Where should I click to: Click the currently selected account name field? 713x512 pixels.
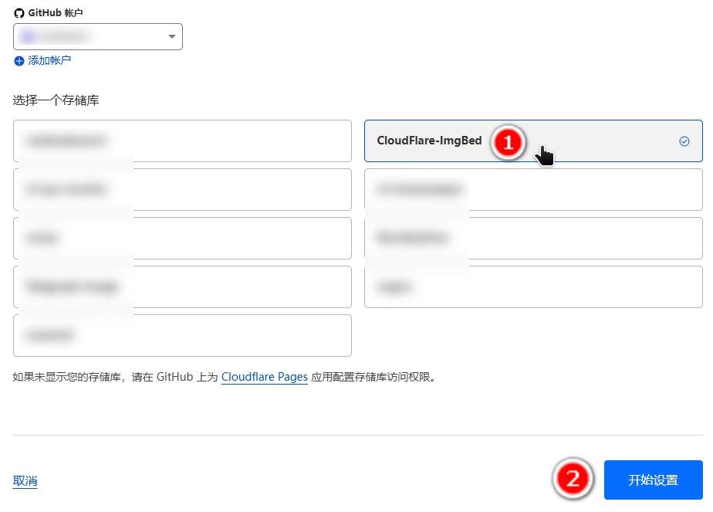click(x=85, y=36)
